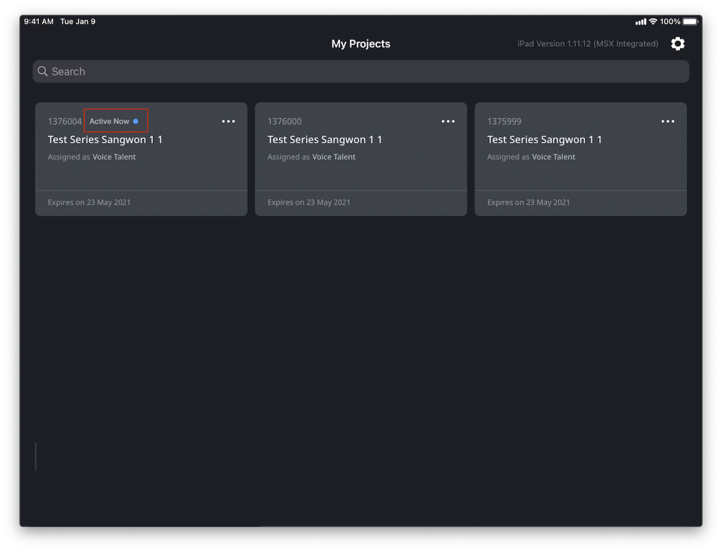This screenshot has height=551, width=722.
Task: Tap the battery icon in status bar
Action: (x=690, y=21)
